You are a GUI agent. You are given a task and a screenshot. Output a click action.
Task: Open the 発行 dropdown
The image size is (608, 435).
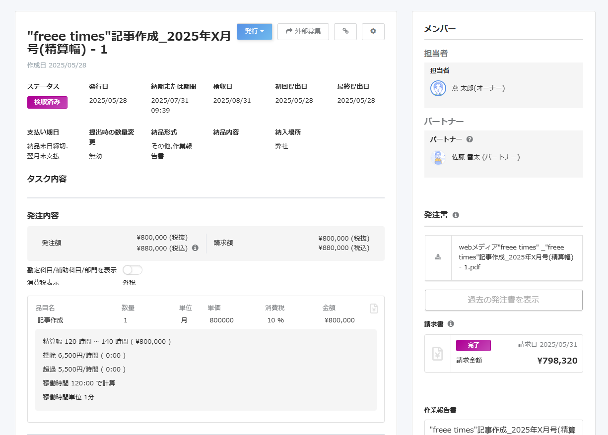[x=254, y=31]
